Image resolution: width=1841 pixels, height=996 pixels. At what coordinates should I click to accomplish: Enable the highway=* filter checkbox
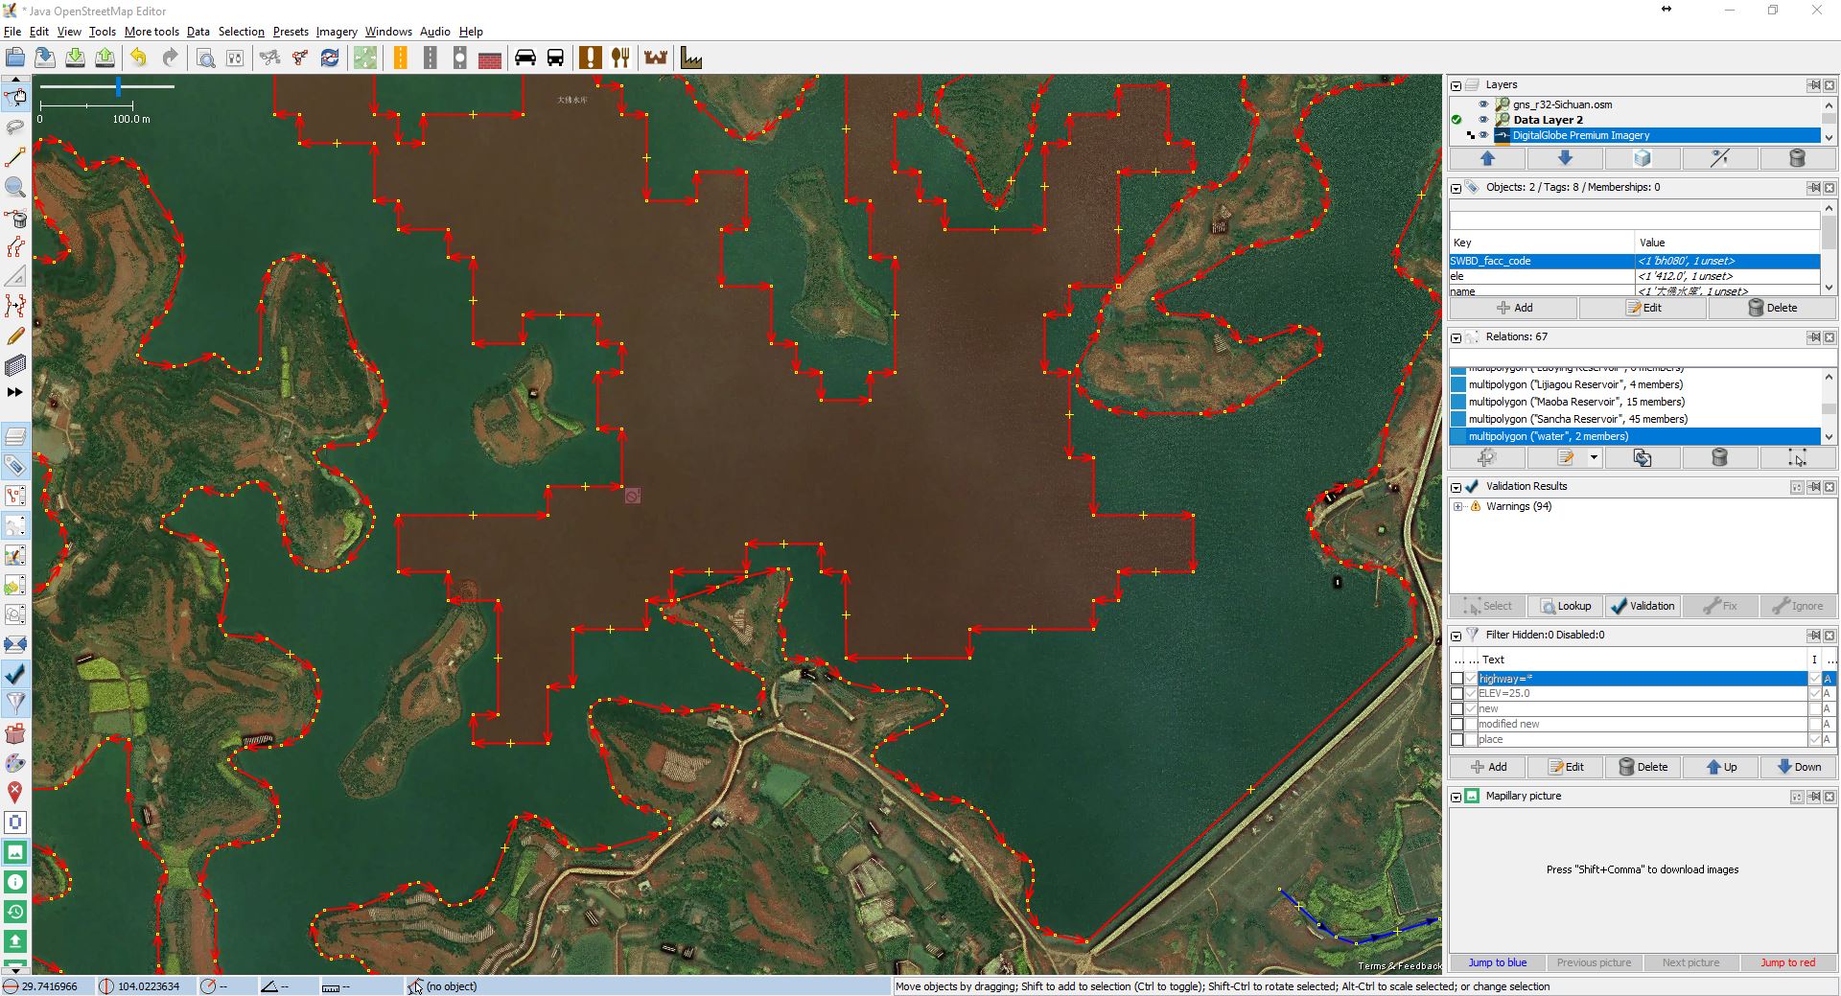point(1457,679)
